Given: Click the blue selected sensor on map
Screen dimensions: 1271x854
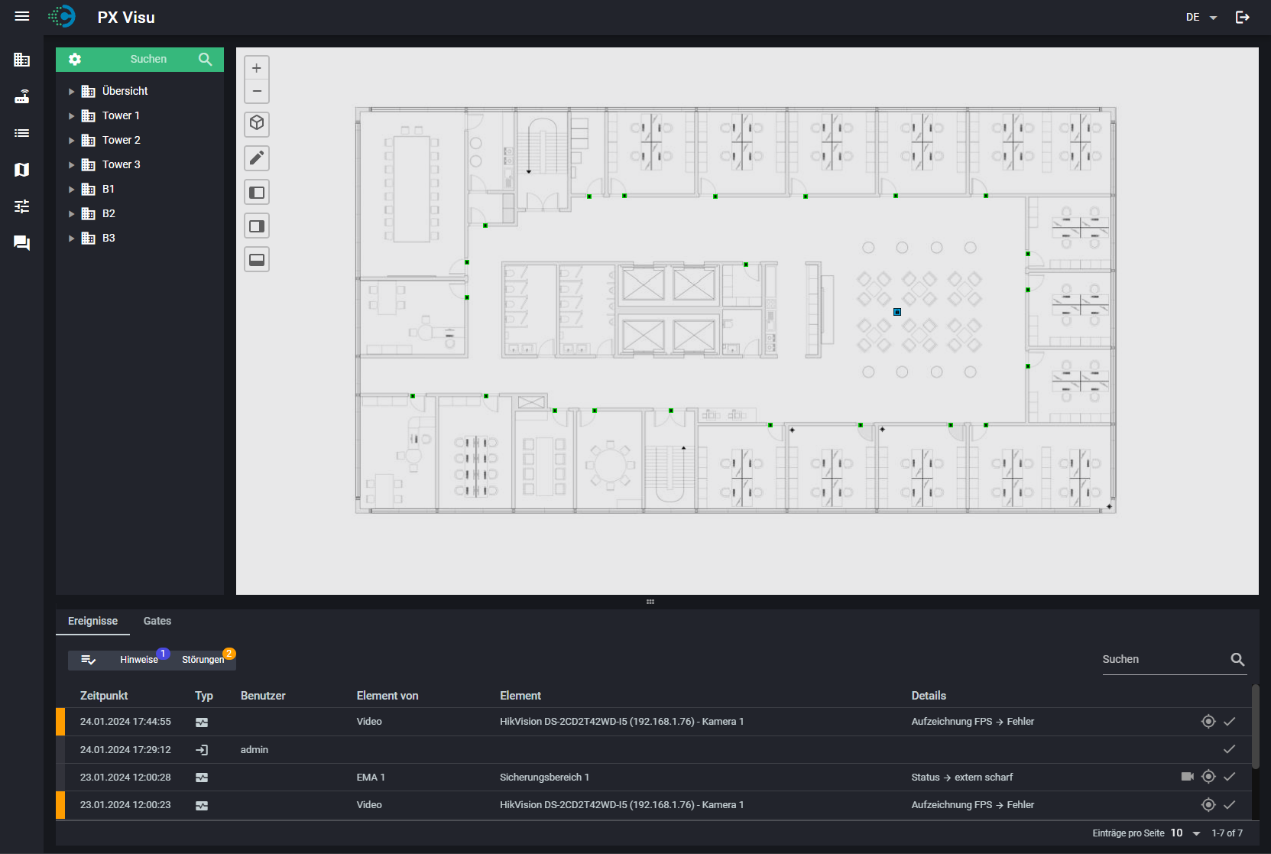Looking at the screenshot, I should point(897,312).
